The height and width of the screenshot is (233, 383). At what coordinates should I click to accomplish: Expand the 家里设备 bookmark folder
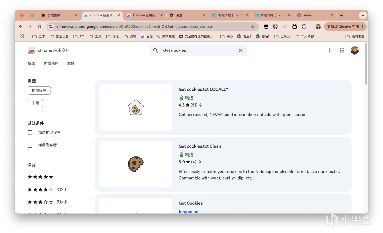(59, 36)
